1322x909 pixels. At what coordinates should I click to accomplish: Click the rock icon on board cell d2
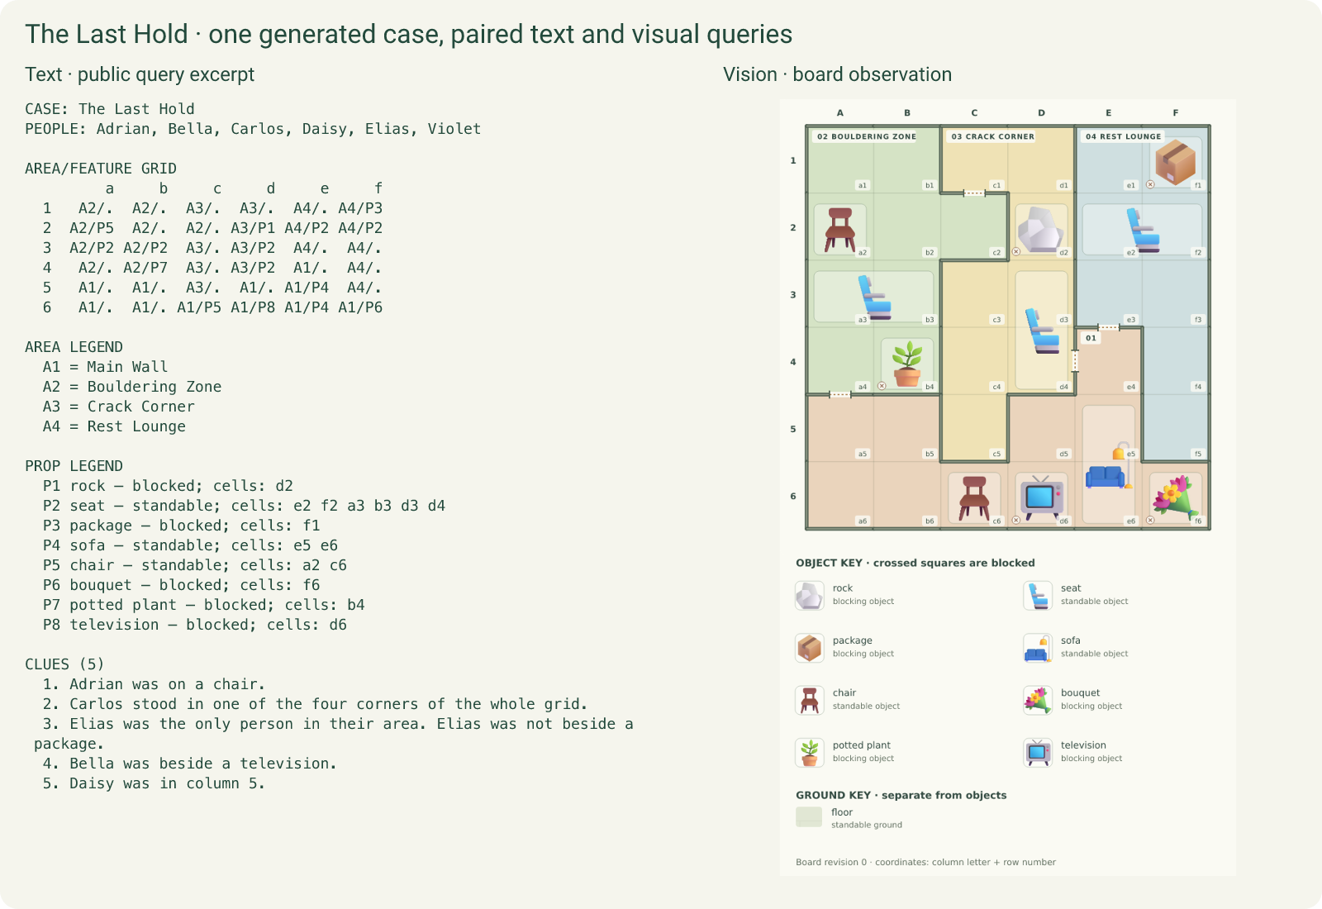(x=1040, y=229)
